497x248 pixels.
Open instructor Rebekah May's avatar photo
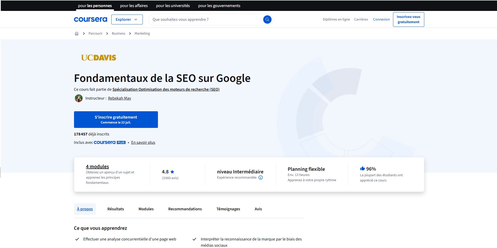click(x=79, y=98)
